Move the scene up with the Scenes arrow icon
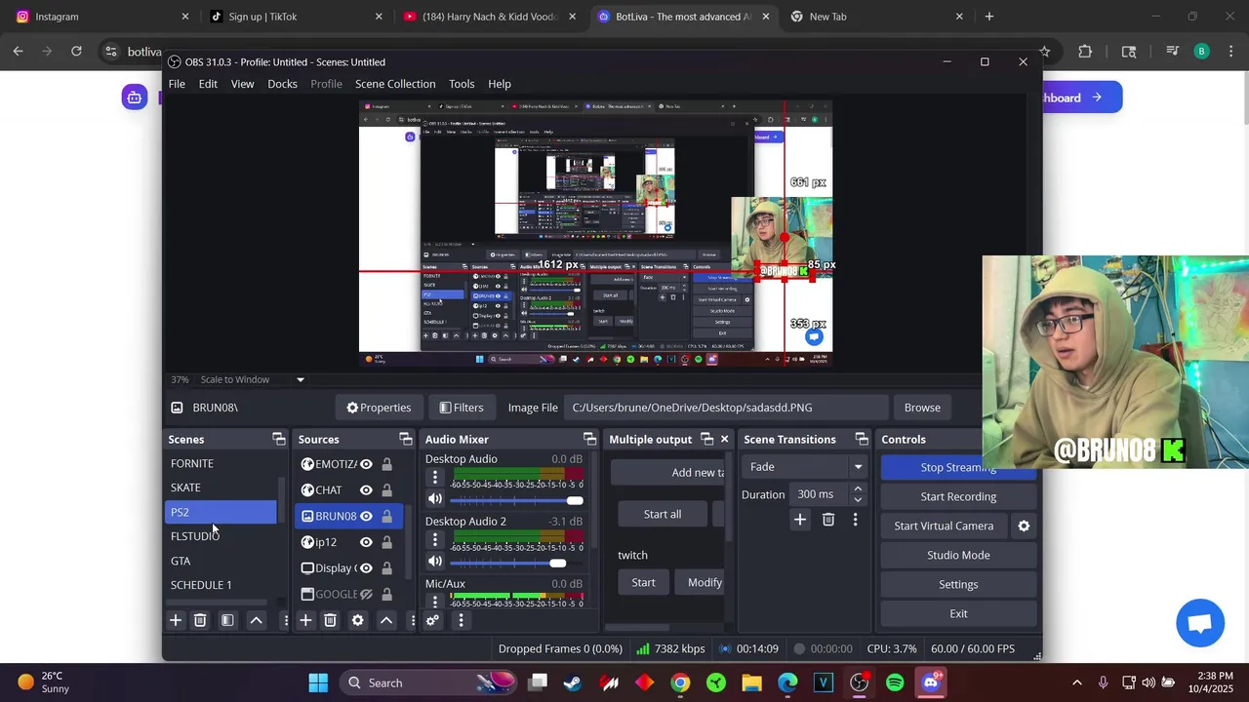This screenshot has height=702, width=1249. tap(257, 620)
